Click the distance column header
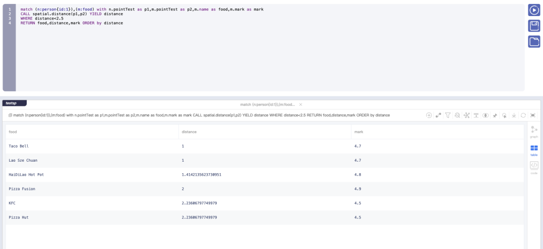 pos(189,132)
